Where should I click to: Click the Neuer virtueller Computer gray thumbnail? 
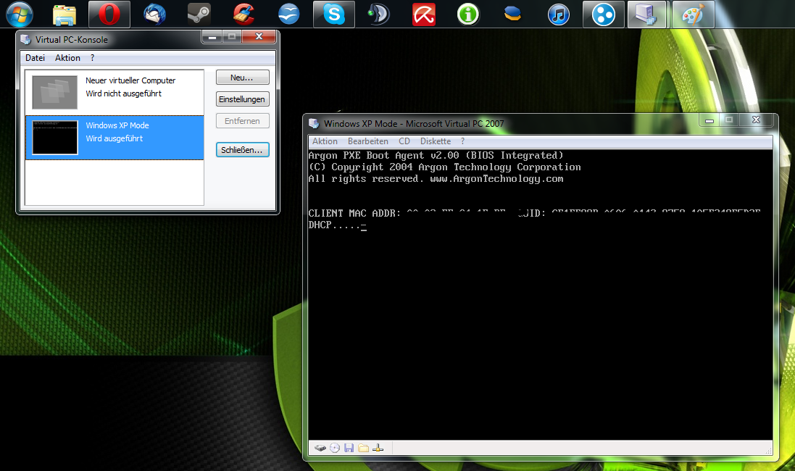point(55,92)
